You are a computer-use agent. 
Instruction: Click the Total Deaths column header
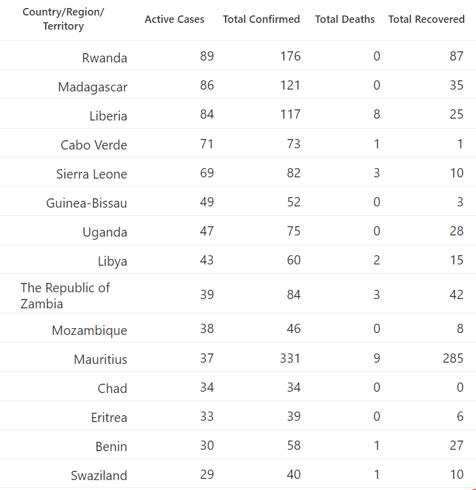345,19
